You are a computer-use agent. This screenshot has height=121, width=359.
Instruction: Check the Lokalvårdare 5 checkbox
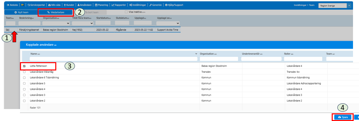pos(24,83)
